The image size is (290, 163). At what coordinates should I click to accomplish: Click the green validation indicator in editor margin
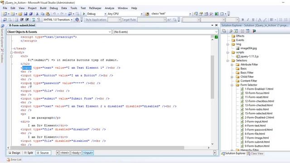pos(216,37)
